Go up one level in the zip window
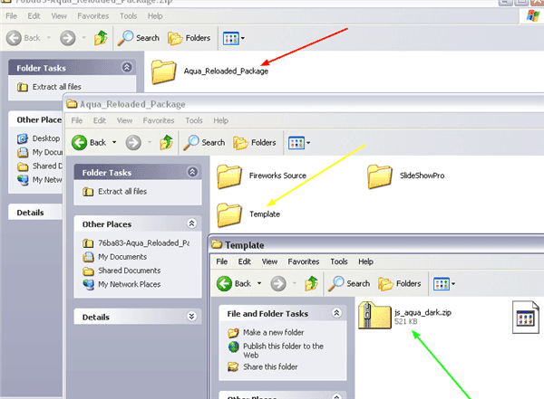Image resolution: width=544 pixels, height=399 pixels. (101, 37)
